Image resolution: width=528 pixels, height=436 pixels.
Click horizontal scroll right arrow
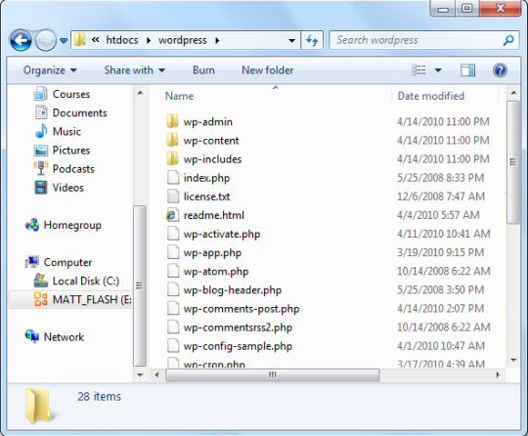(498, 374)
